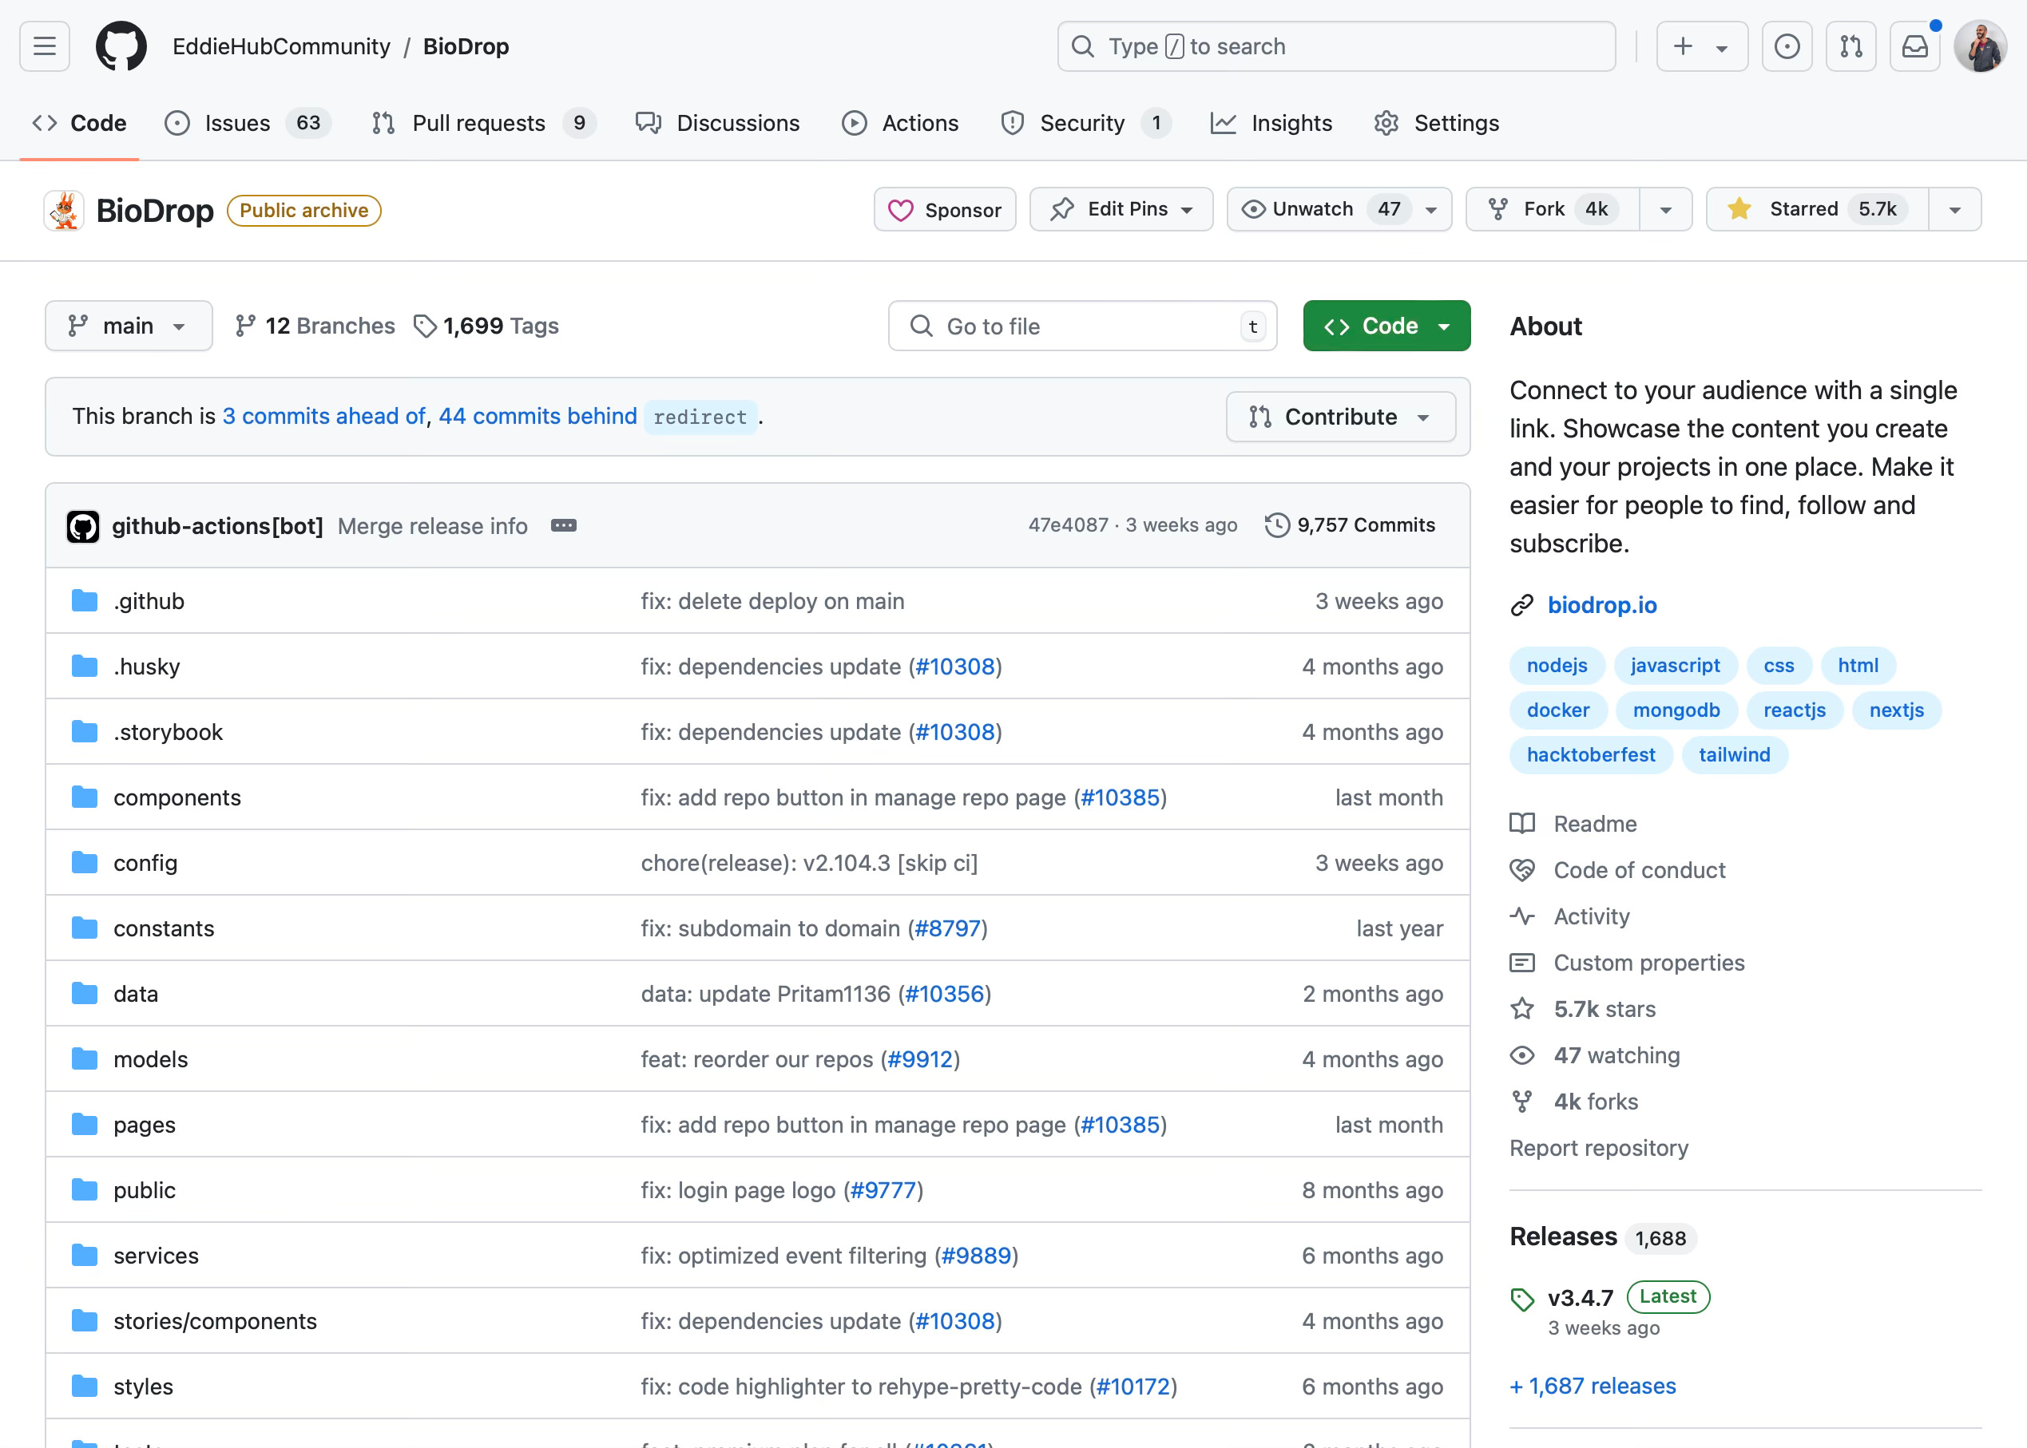Click the Fork button
2027x1448 pixels.
[1553, 209]
